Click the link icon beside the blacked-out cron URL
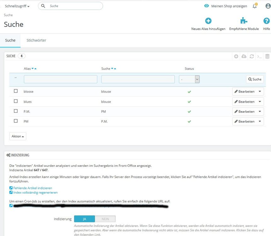 click(11, 205)
